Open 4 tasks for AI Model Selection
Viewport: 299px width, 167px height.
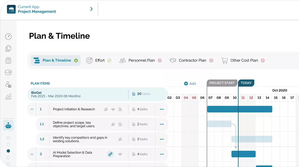pyautogui.click(x=140, y=154)
